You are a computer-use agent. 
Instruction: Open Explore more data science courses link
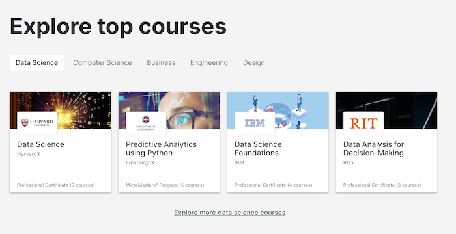230,213
